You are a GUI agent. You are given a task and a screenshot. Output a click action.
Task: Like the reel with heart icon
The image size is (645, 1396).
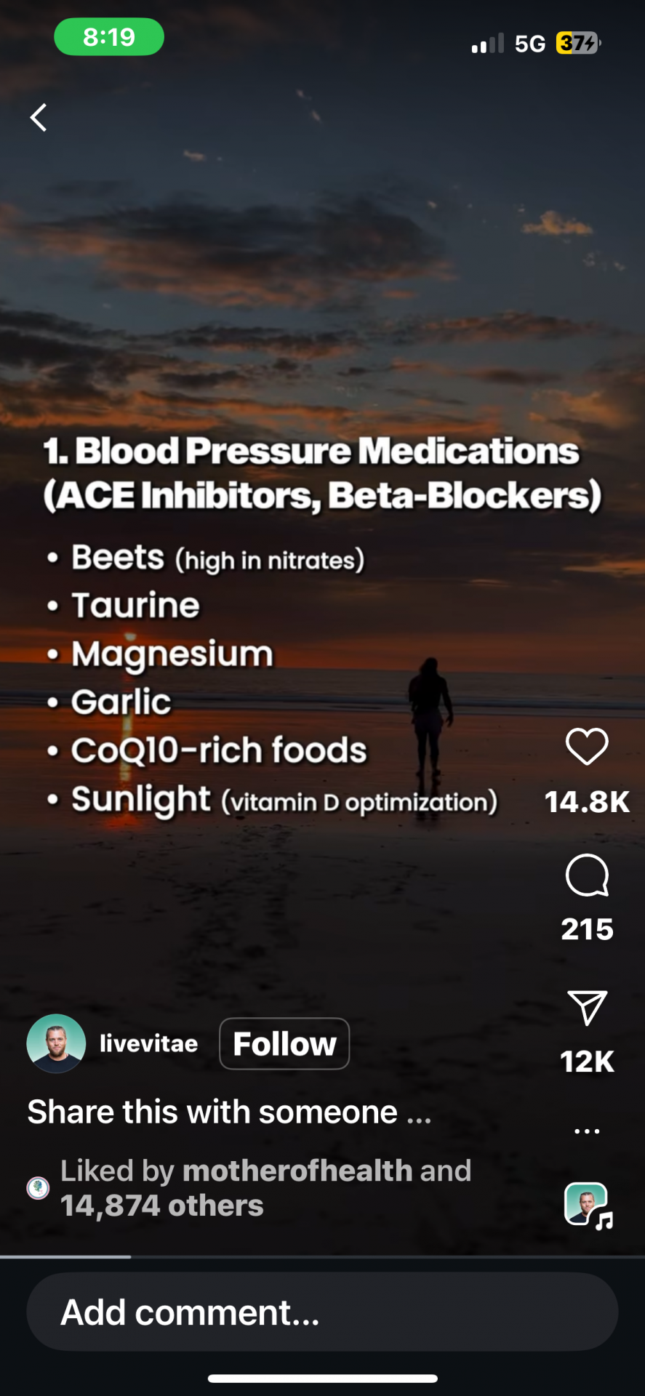[587, 747]
